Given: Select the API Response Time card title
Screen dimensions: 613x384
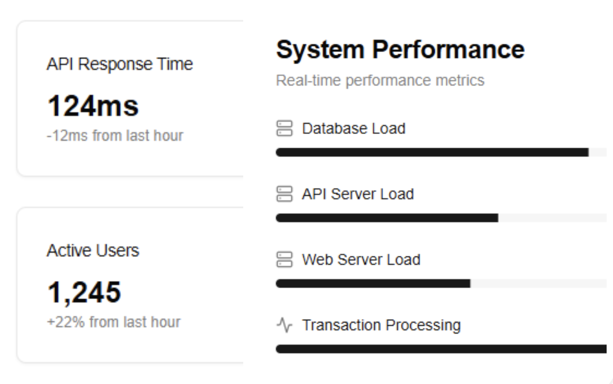Looking at the screenshot, I should 120,64.
